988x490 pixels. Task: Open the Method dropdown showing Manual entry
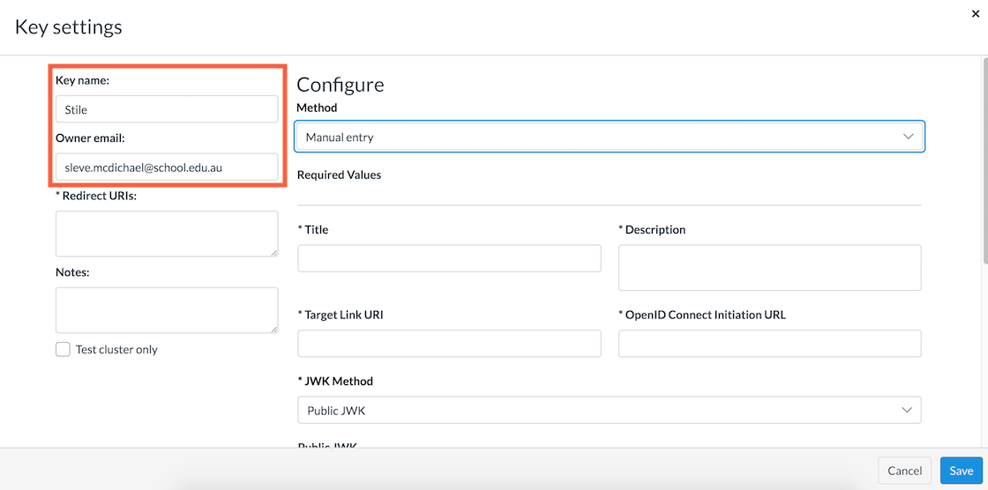point(610,137)
